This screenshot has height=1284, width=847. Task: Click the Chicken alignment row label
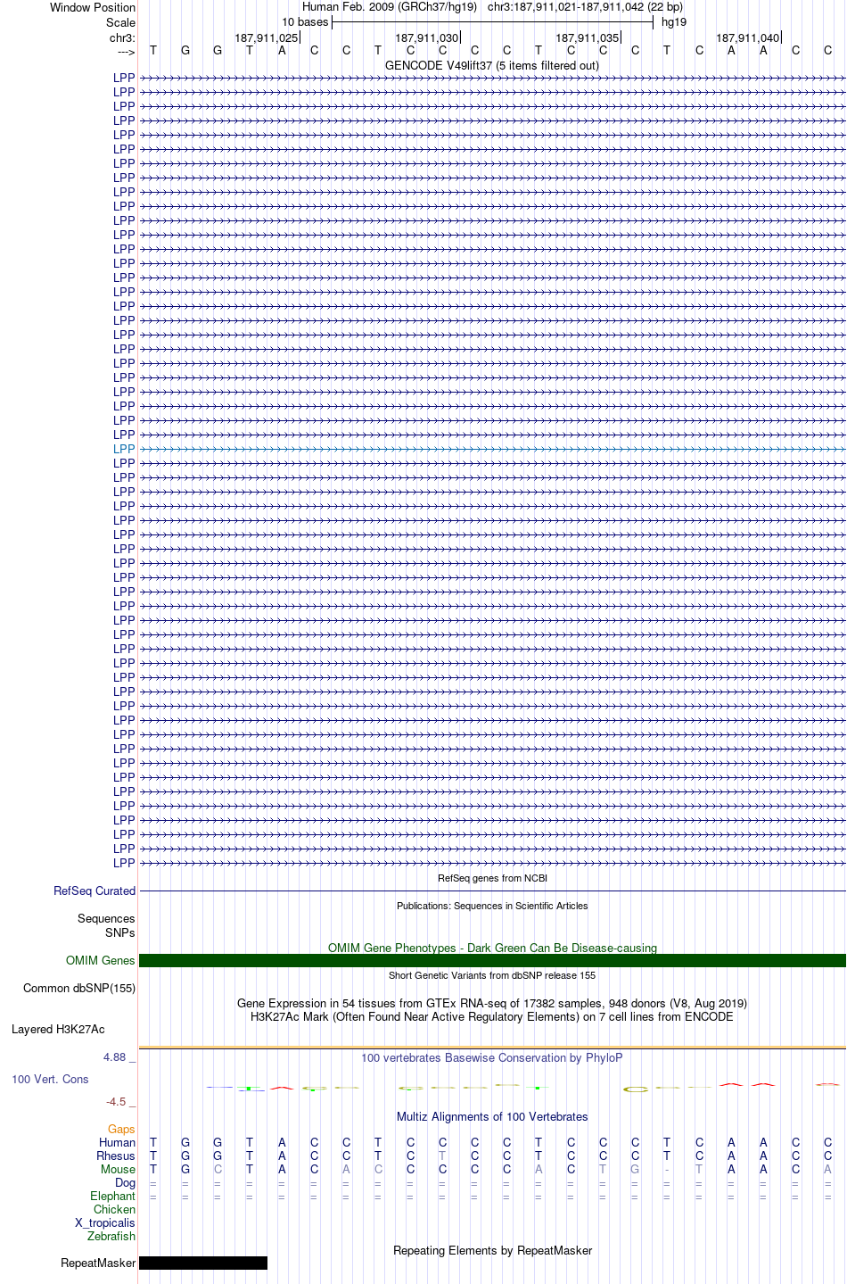tap(114, 1209)
